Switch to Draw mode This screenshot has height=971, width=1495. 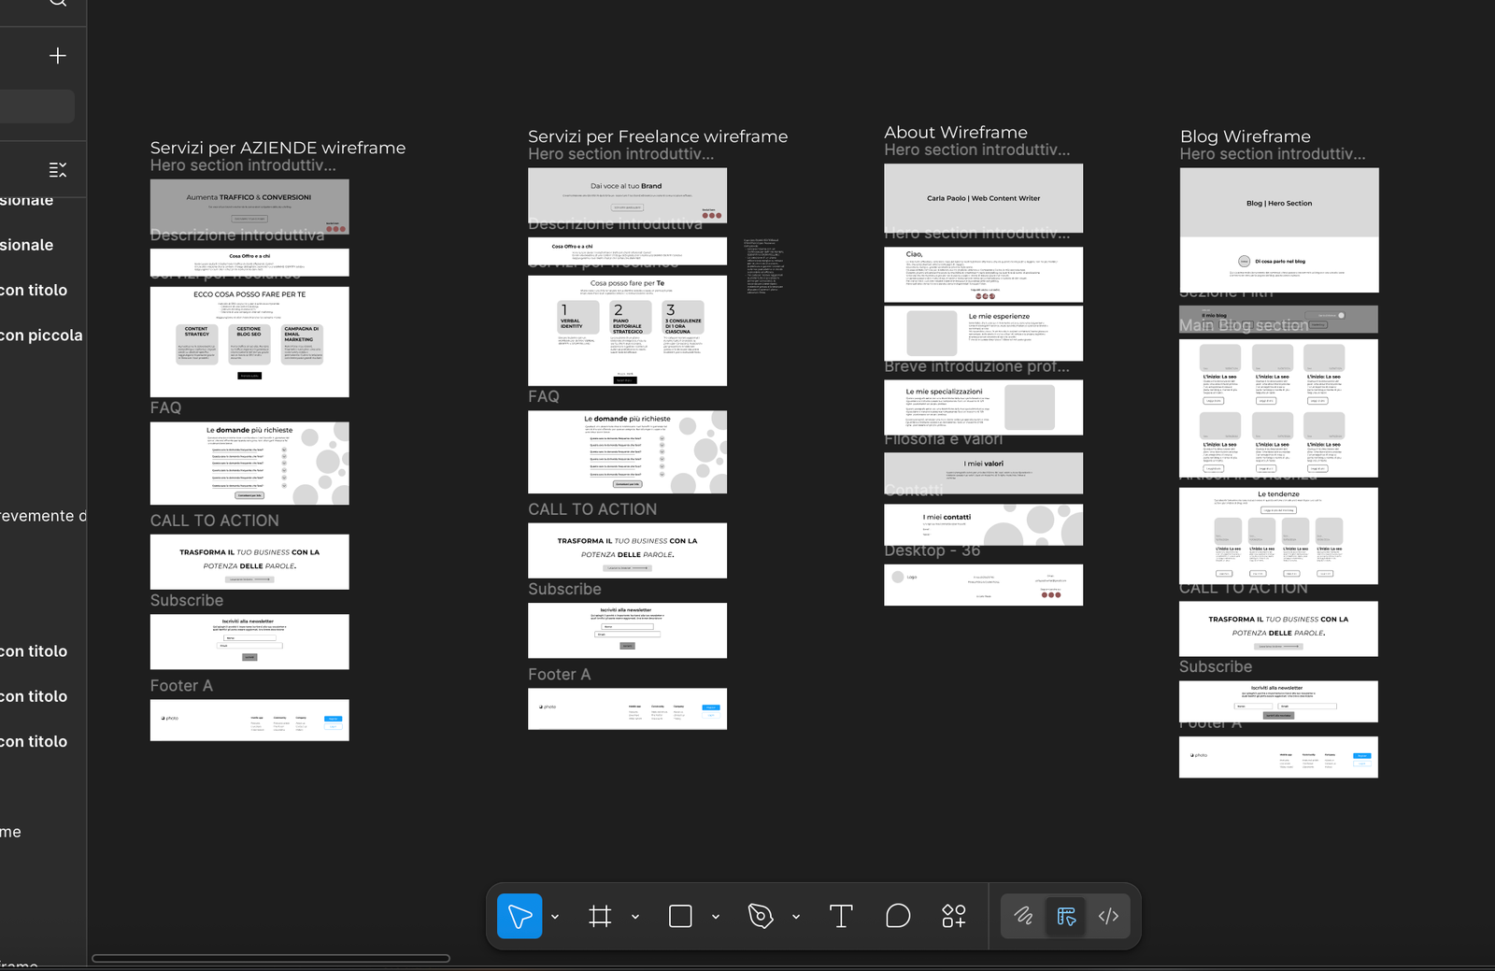[x=1023, y=916]
